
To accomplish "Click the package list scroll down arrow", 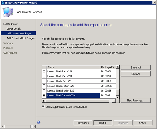I will click(118, 97).
